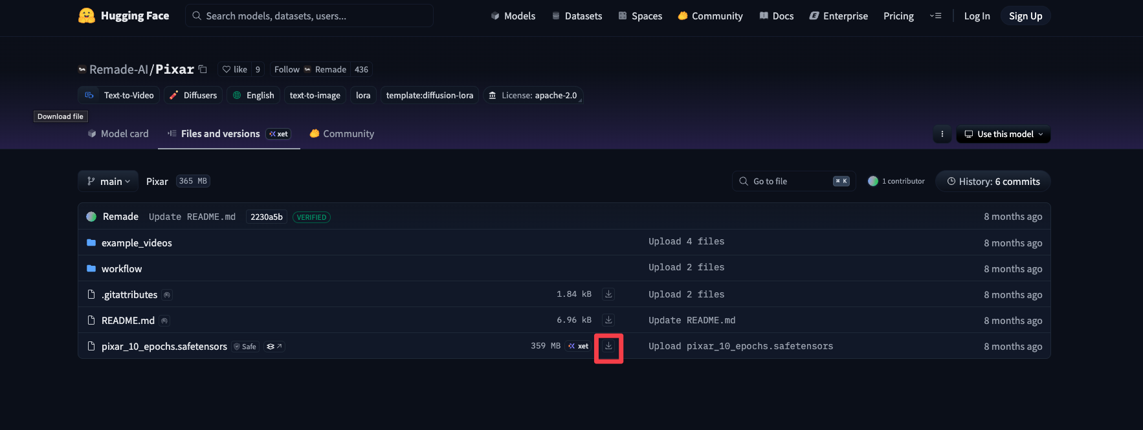Open the Pricing page
This screenshot has width=1143, height=430.
click(898, 16)
